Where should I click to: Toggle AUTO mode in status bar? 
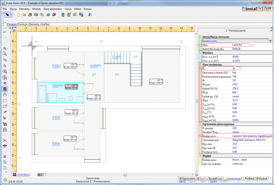pyautogui.click(x=213, y=182)
